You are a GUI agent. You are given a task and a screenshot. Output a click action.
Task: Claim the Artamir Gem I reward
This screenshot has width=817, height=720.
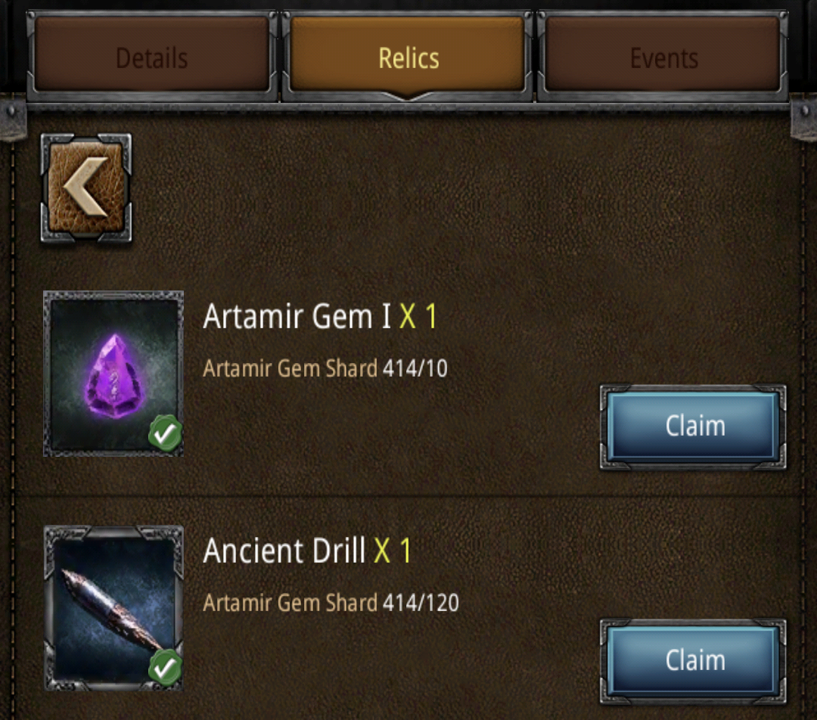[694, 427]
